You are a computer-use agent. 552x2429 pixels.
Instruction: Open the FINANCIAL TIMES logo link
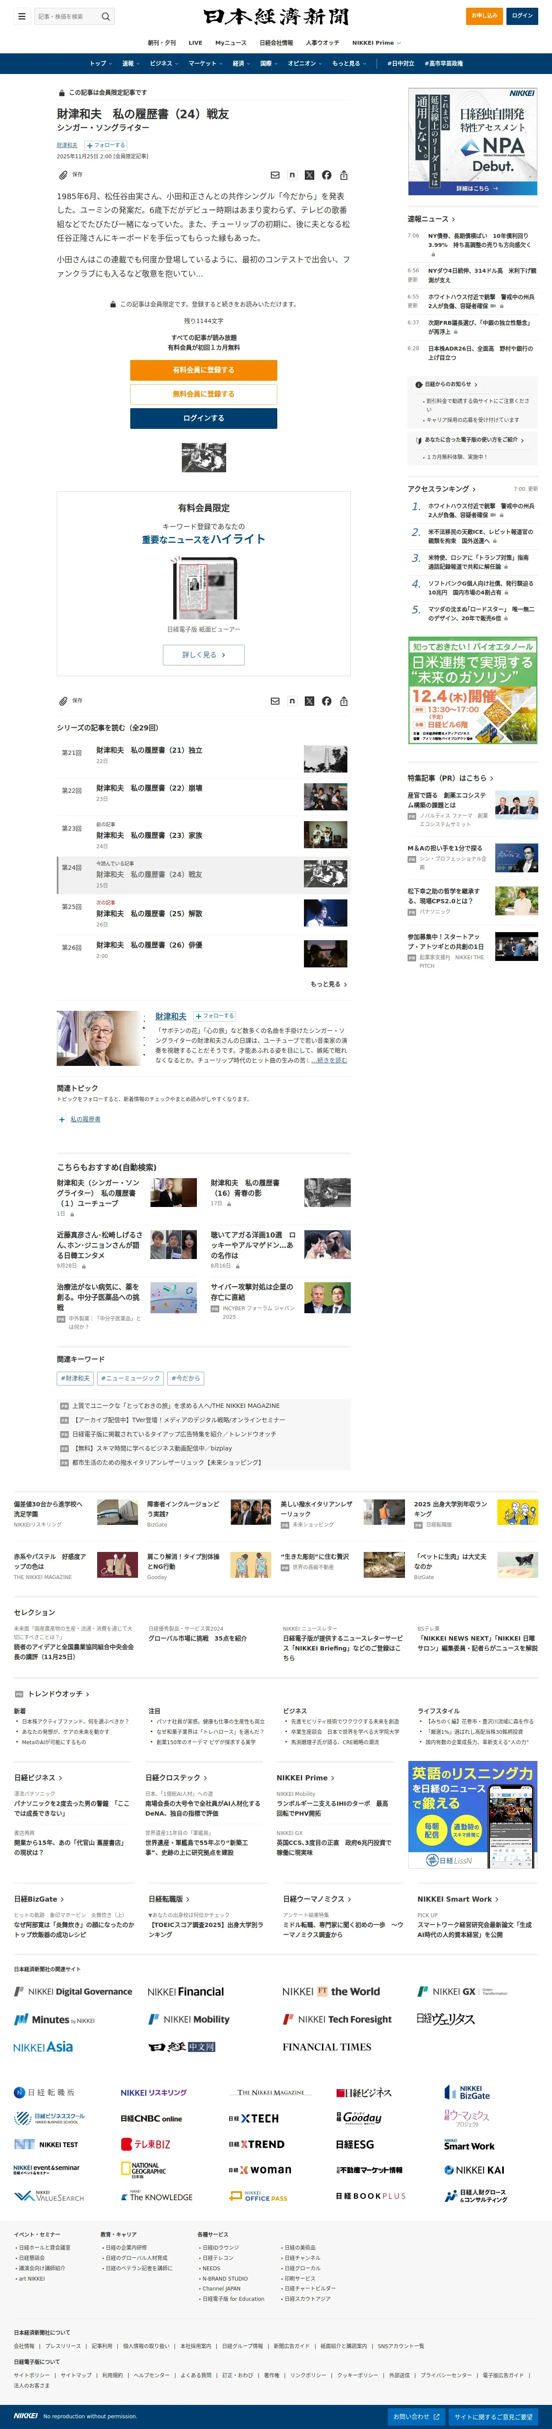[x=326, y=2047]
